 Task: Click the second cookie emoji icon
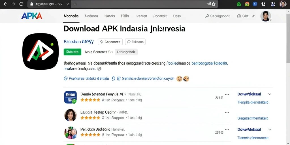186,79
